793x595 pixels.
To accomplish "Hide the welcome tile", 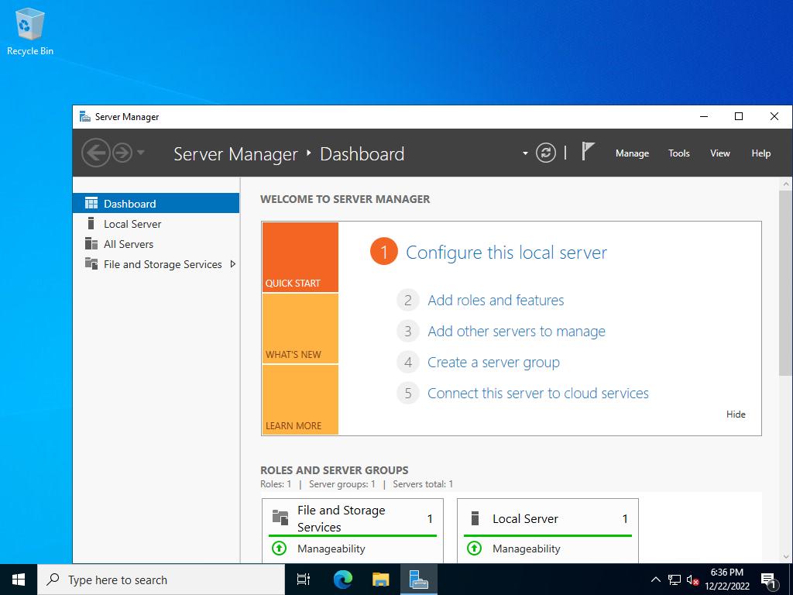I will pos(736,414).
